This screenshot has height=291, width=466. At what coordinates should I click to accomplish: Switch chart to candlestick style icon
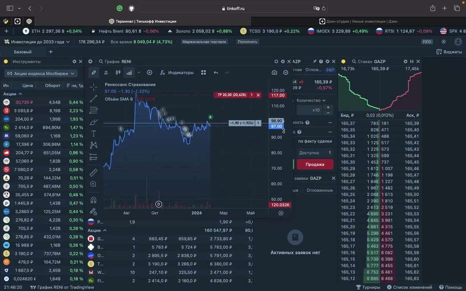coord(118,72)
